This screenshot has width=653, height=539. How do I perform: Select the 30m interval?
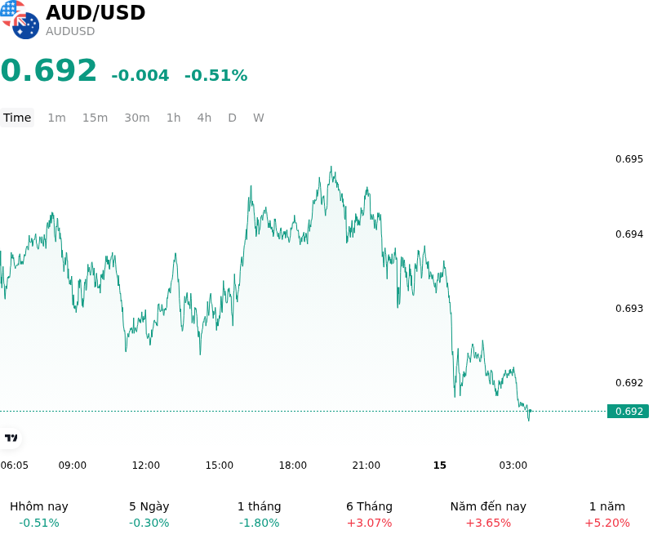137,118
